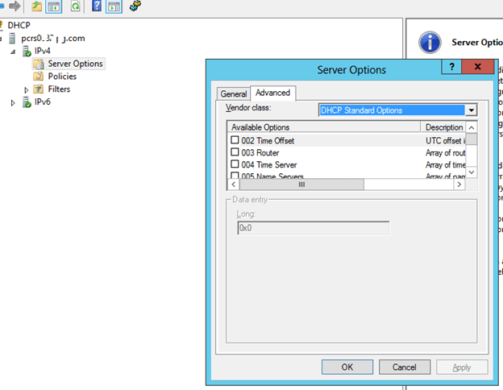Viewport: 503px width, 390px height.
Task: Click the Cancel button
Action: coord(404,367)
